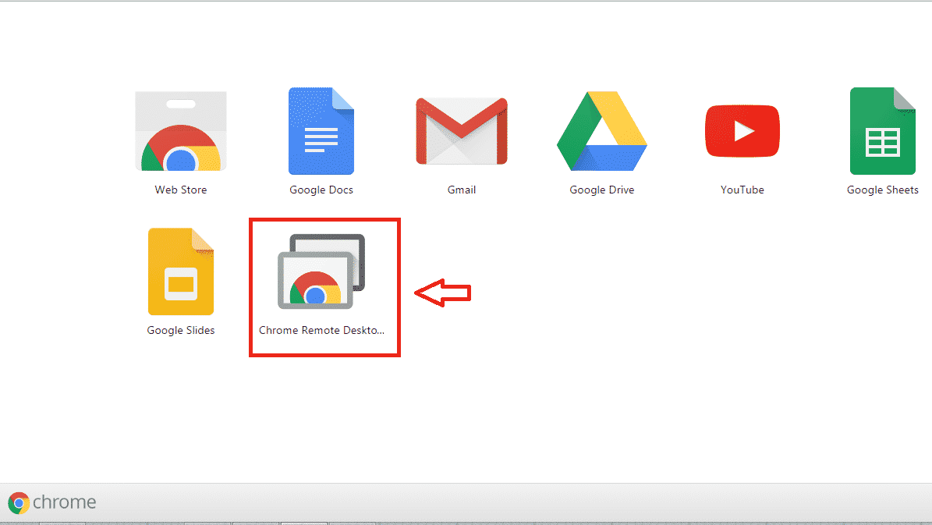Open the Chrome Remote Desktop app icon
The width and height of the screenshot is (932, 525).
(x=321, y=271)
